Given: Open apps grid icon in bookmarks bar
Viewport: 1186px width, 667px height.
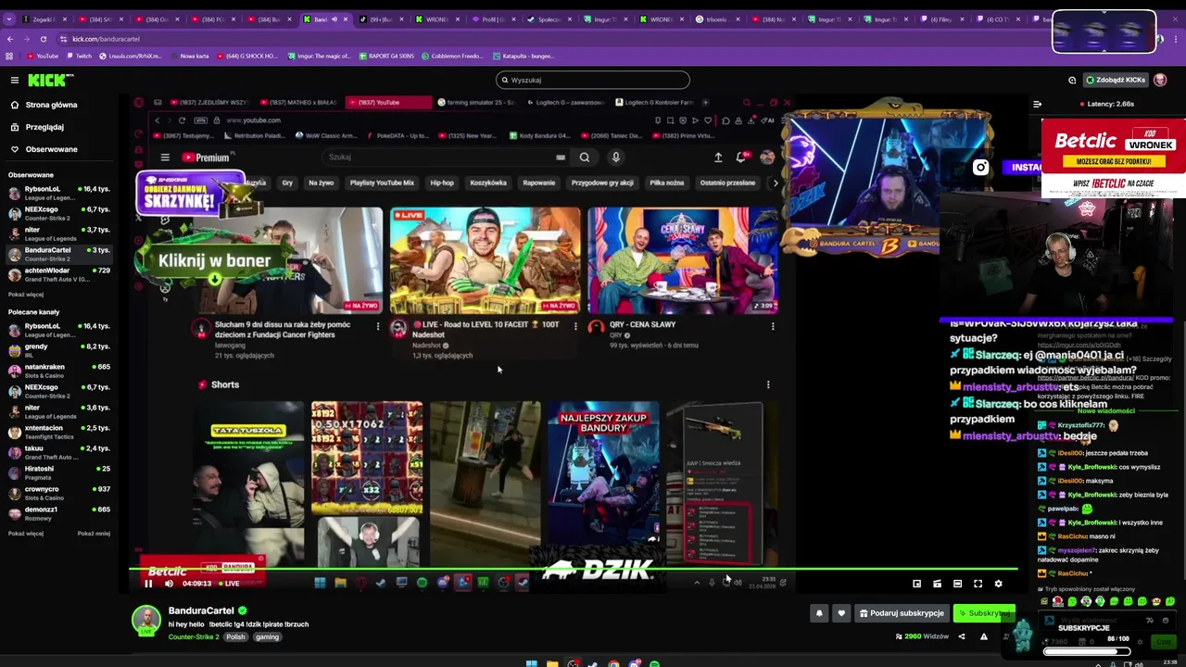Looking at the screenshot, I should coord(9,56).
